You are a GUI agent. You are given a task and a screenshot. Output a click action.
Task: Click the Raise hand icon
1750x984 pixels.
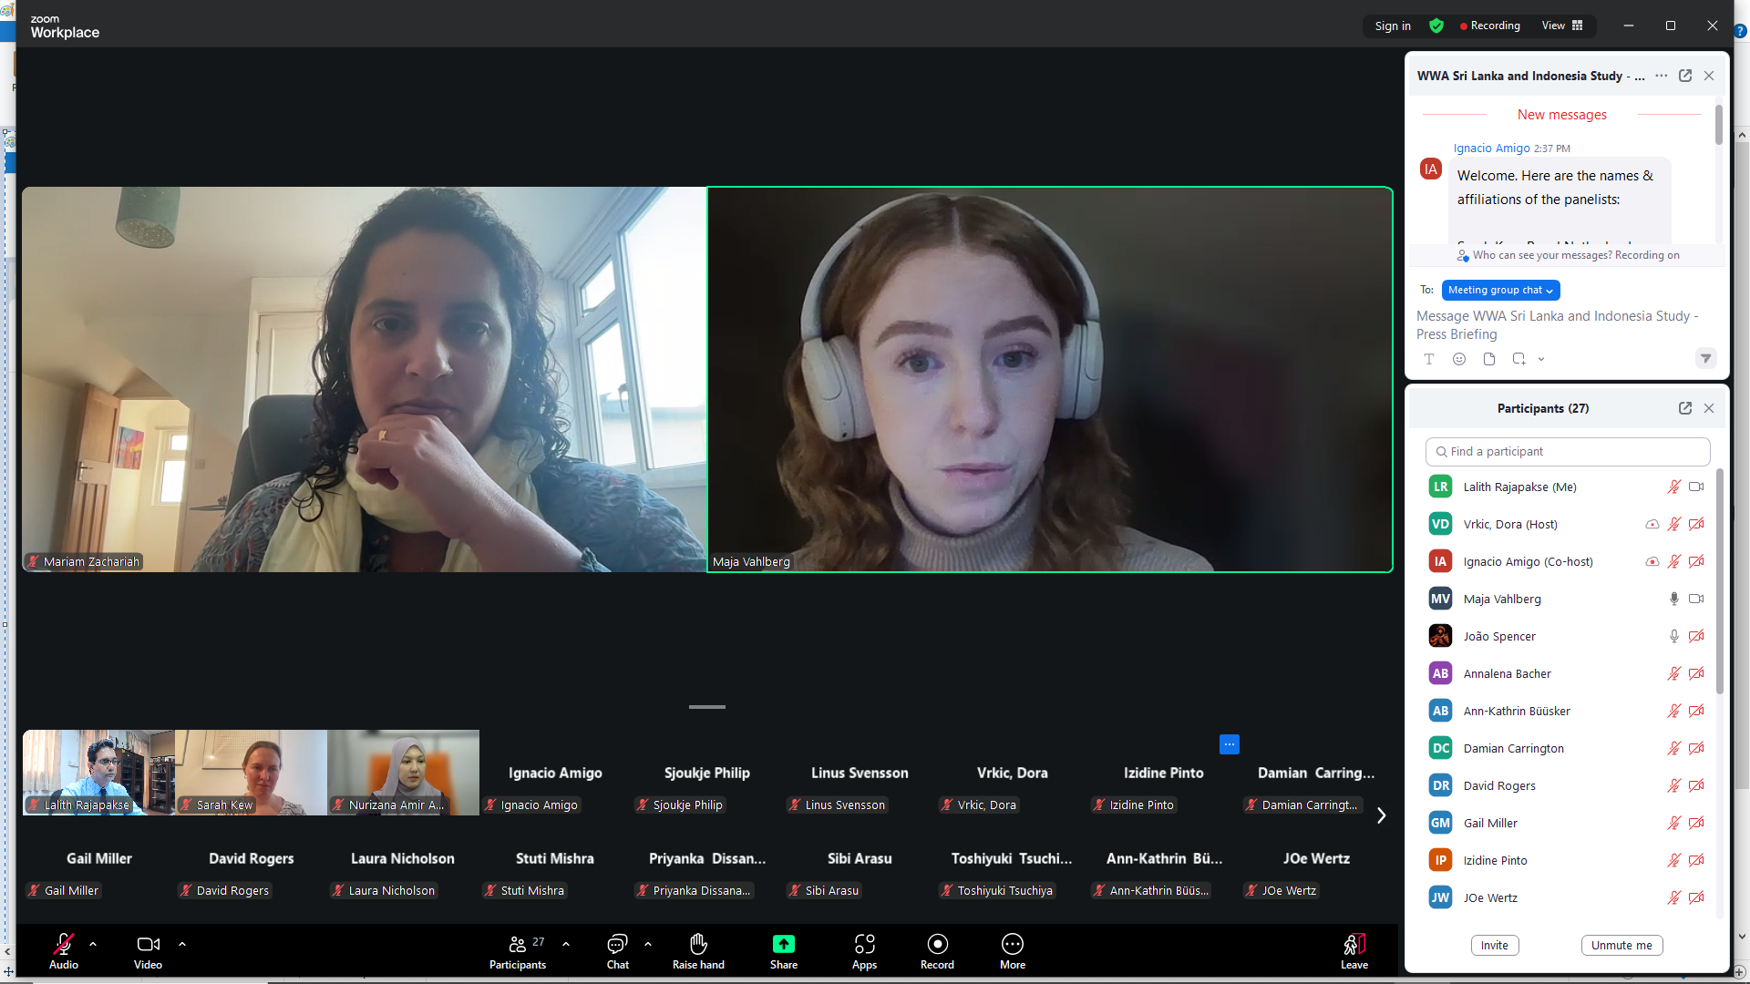tap(698, 944)
